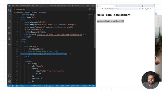The width and height of the screenshot is (162, 91).
Task: Open Chrome three-dot menu
Action: pyautogui.click(x=153, y=9)
